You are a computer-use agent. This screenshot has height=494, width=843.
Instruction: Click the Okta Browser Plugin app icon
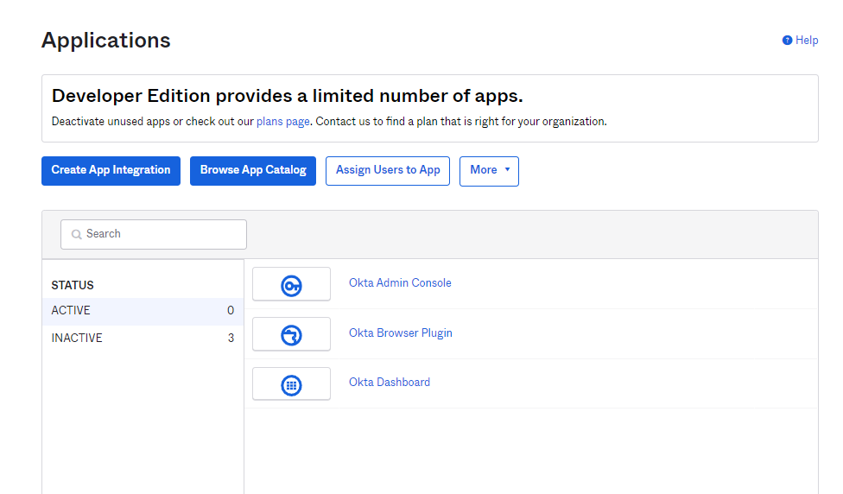(291, 335)
